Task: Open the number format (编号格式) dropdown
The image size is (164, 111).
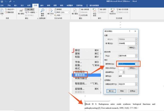Action: tap(137, 64)
